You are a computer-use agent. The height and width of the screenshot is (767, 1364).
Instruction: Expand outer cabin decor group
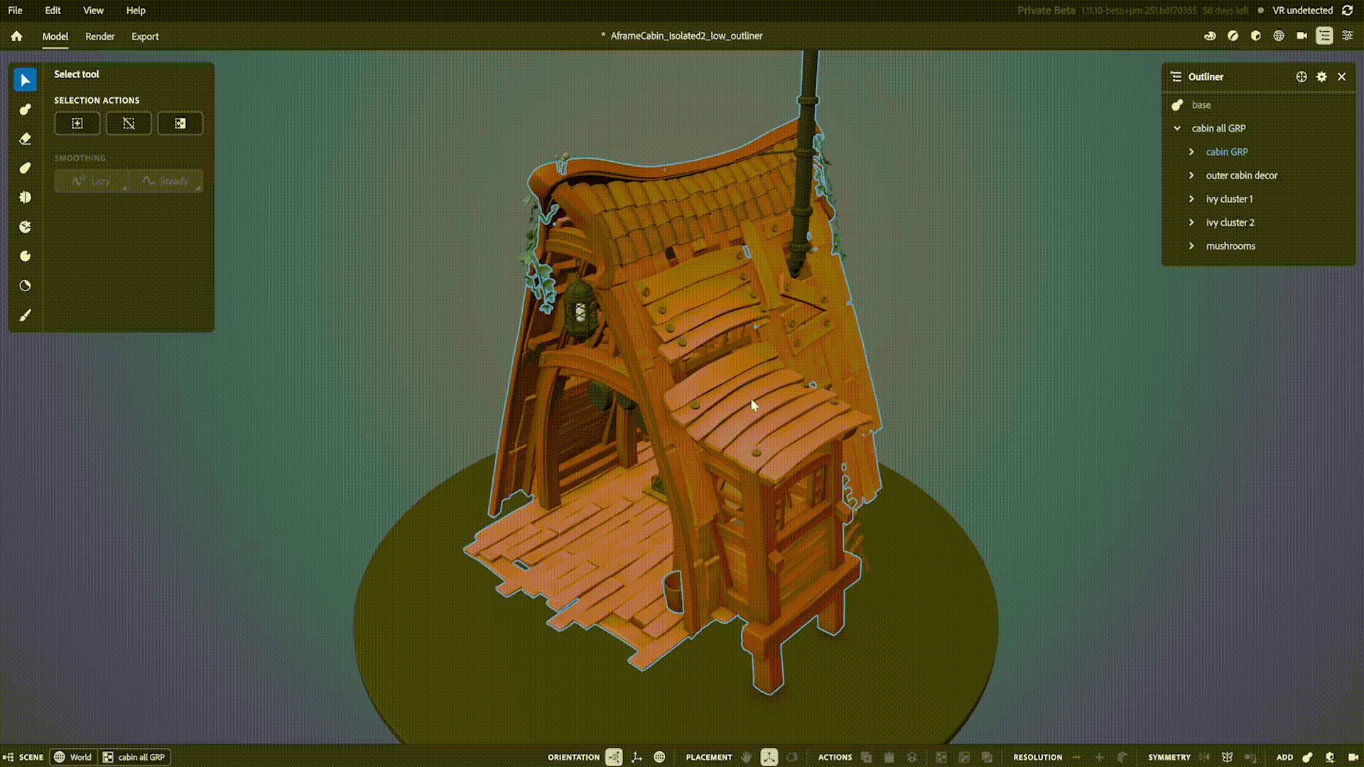point(1191,175)
